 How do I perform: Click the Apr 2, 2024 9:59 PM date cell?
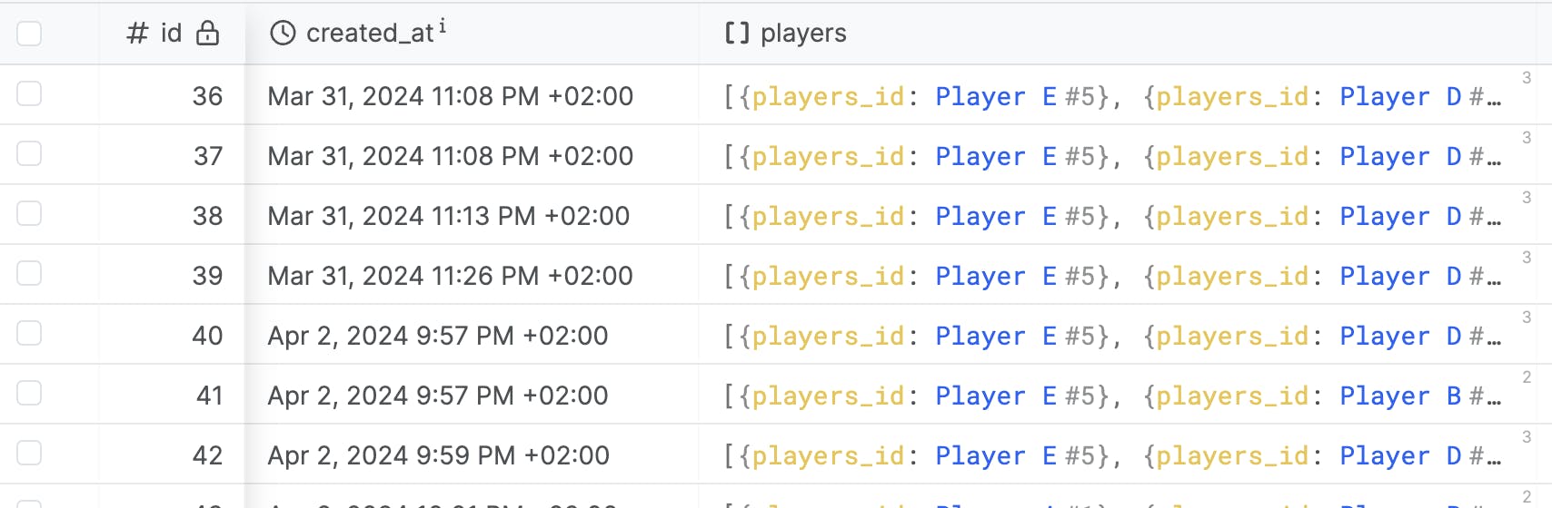tap(438, 455)
